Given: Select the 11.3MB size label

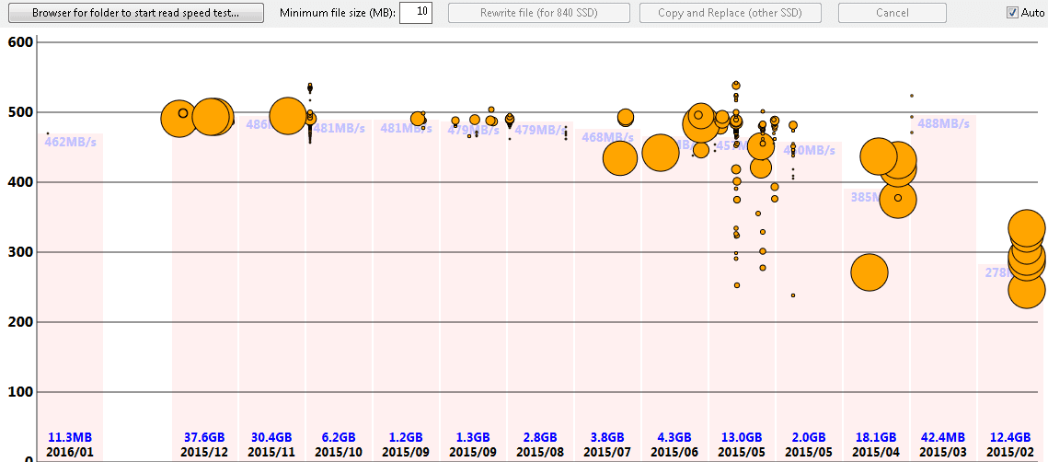Looking at the screenshot, I should [70, 438].
